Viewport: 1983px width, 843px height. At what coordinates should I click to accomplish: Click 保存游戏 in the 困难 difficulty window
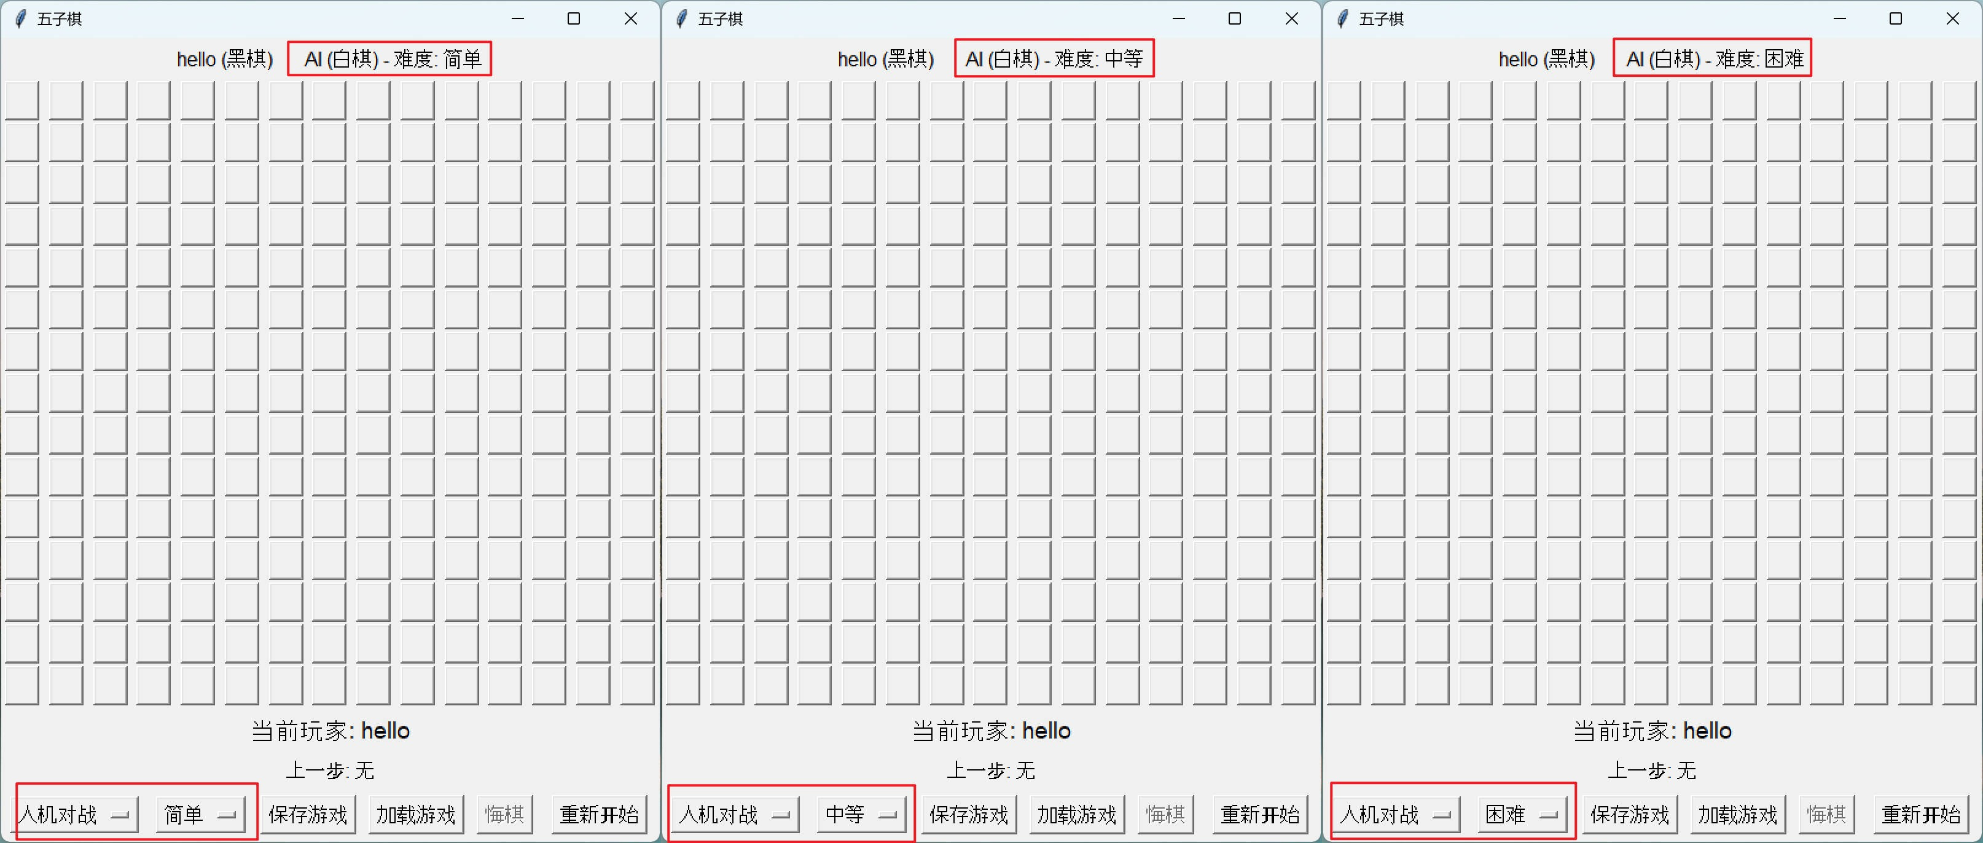pos(1630,815)
